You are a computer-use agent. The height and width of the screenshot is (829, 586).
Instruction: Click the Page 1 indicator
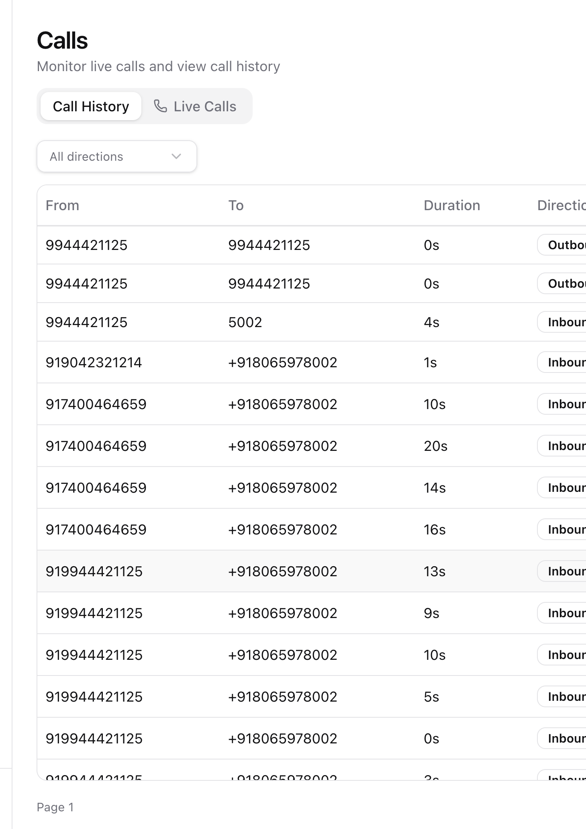coord(55,807)
